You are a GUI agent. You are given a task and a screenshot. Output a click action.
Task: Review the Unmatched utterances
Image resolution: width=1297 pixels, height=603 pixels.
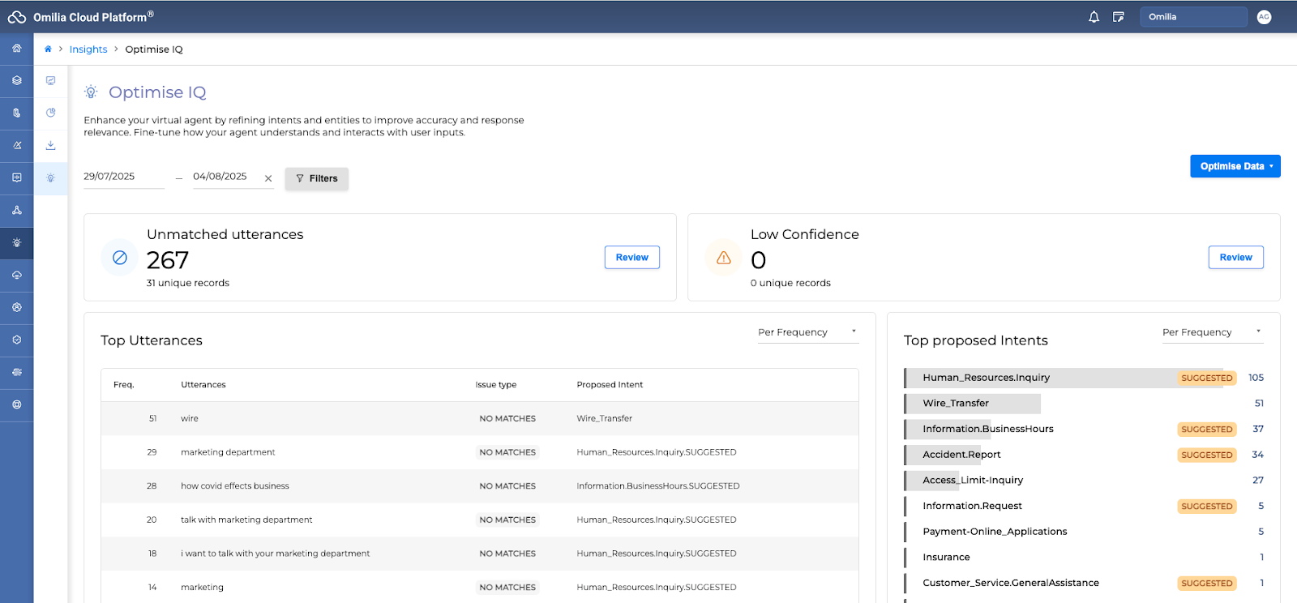(631, 258)
